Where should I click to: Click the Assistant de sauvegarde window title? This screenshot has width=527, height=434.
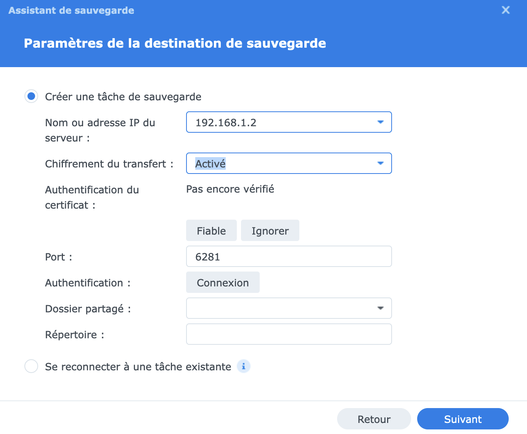(71, 10)
